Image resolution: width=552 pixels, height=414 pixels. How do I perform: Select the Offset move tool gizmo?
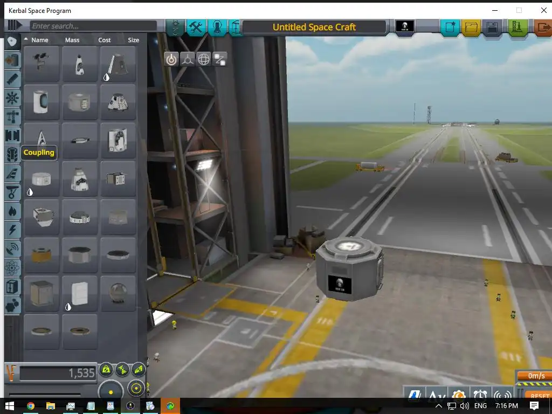pyautogui.click(x=187, y=59)
